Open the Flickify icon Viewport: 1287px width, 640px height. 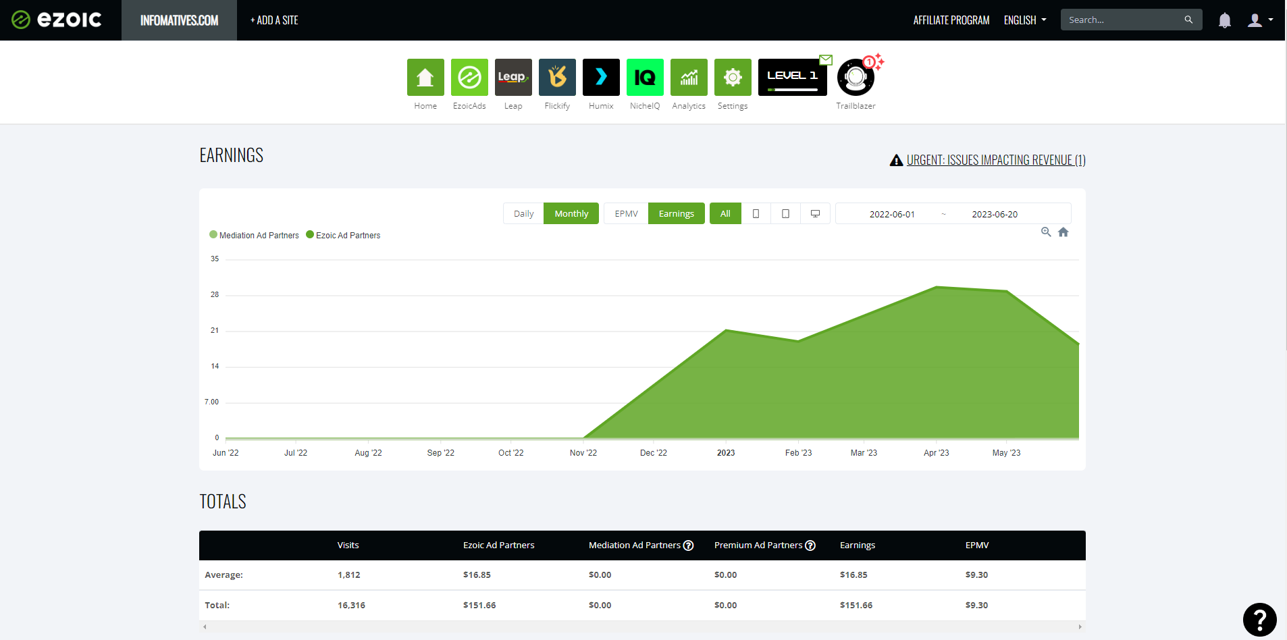click(x=557, y=77)
